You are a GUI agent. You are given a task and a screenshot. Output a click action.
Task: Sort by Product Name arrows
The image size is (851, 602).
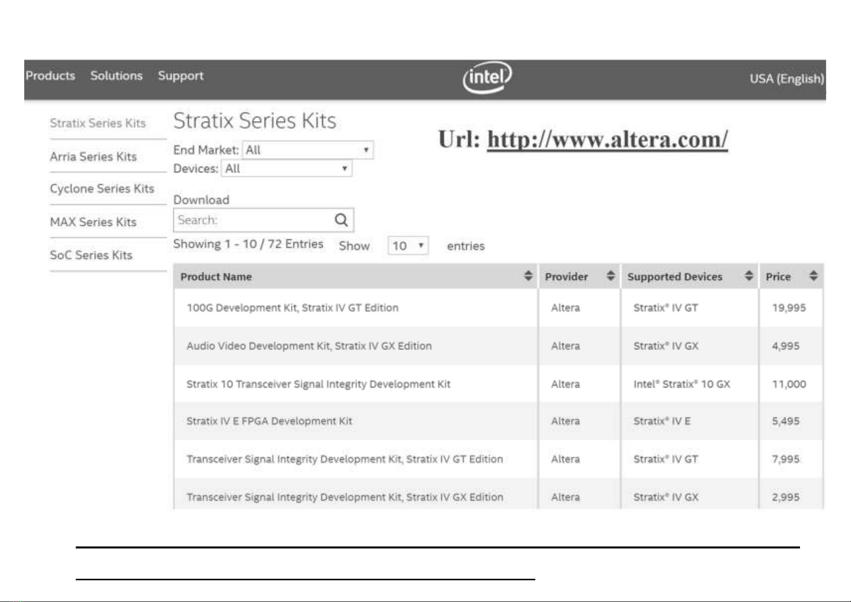coord(528,276)
